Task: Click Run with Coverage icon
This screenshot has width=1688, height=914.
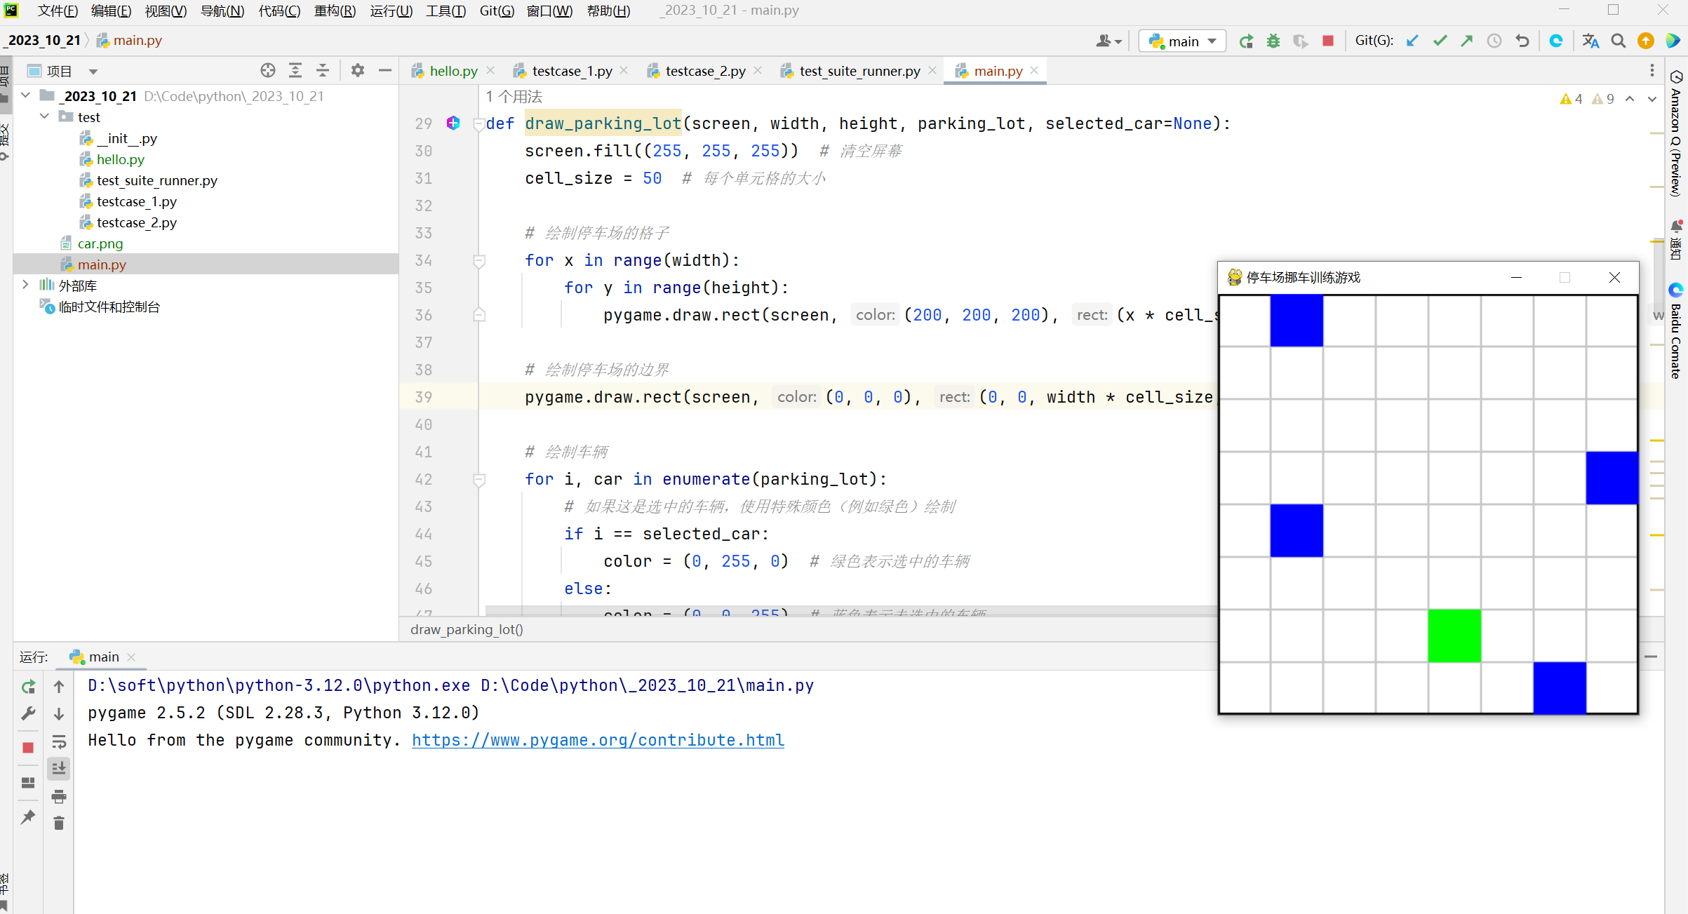Action: [x=1301, y=41]
